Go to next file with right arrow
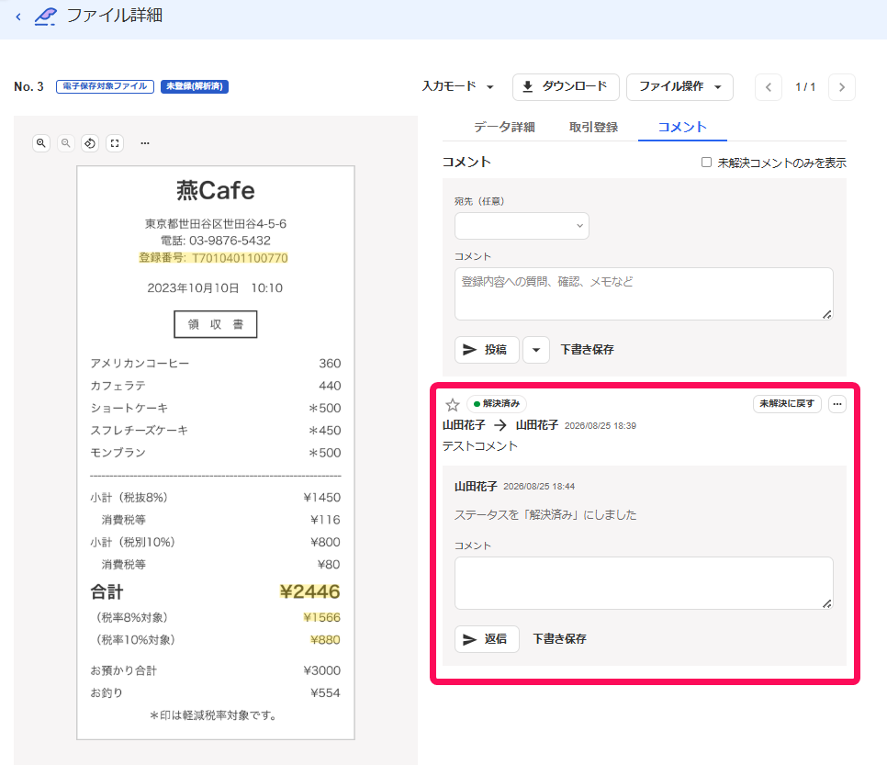The height and width of the screenshot is (776, 887). coord(842,87)
